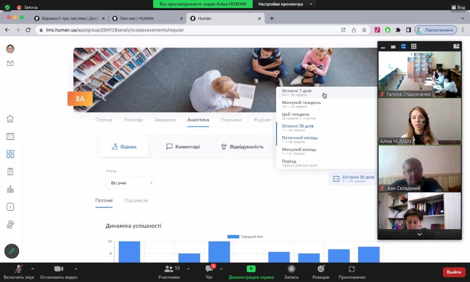Choose Минулий тиждень period option
The width and height of the screenshot is (470, 282).
coord(327,104)
